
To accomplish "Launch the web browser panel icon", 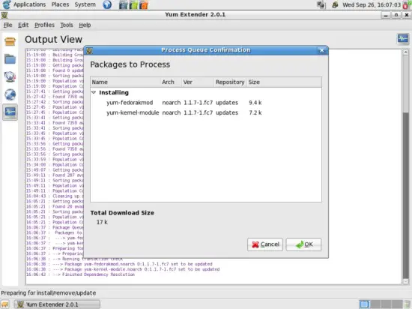I will tap(107, 4).
